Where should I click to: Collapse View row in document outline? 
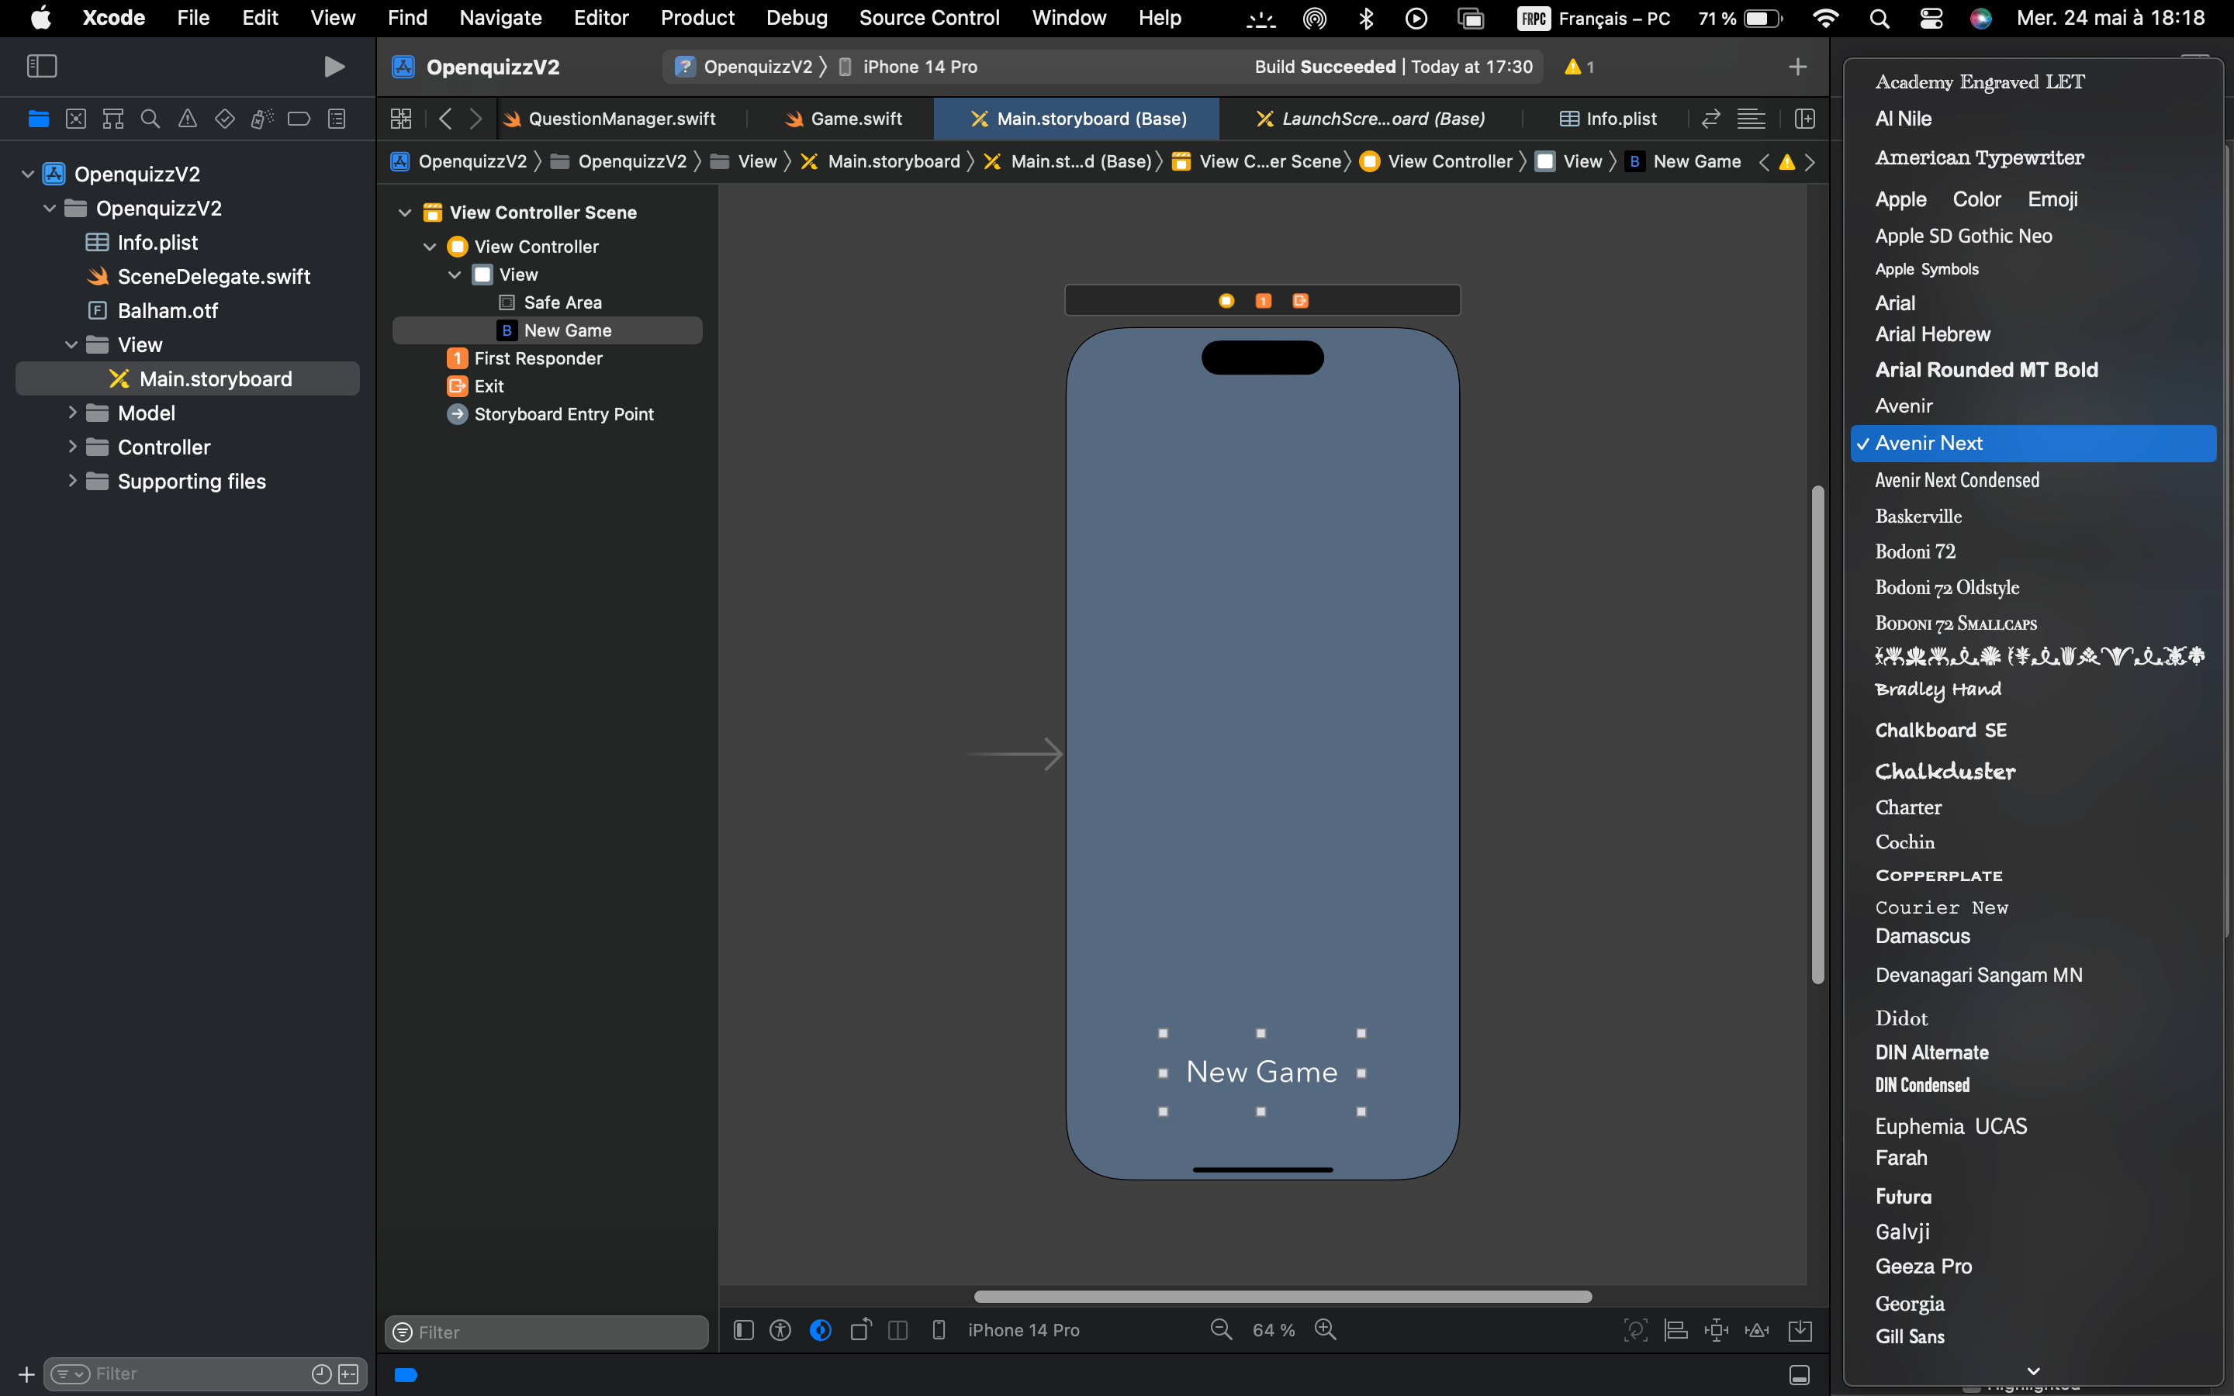455,275
